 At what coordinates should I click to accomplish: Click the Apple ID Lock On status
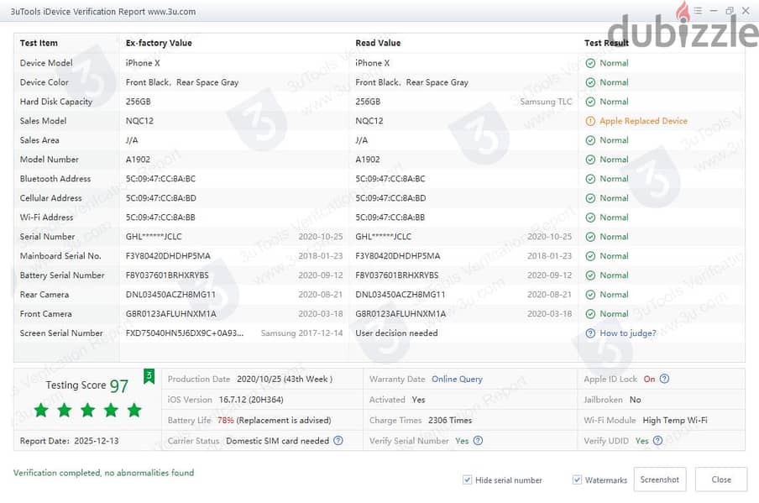point(649,379)
